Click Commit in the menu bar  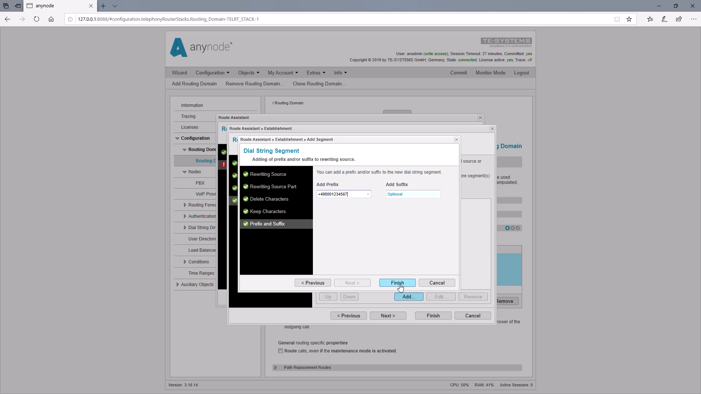(458, 73)
